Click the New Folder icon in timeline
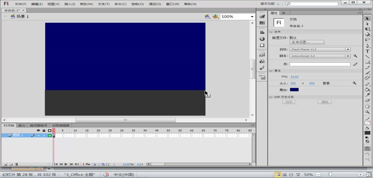The width and height of the screenshot is (373, 178). pyautogui.click(x=11, y=164)
